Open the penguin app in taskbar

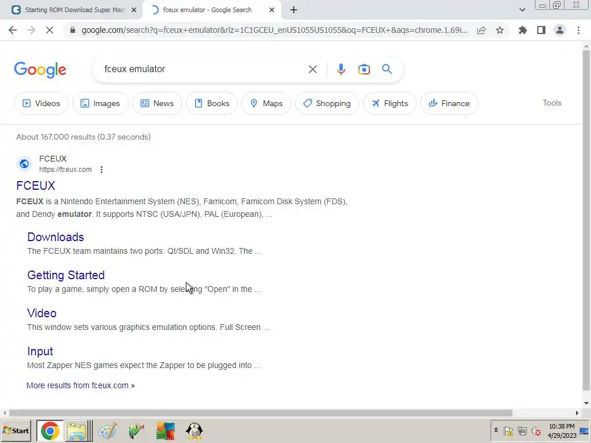(x=194, y=431)
